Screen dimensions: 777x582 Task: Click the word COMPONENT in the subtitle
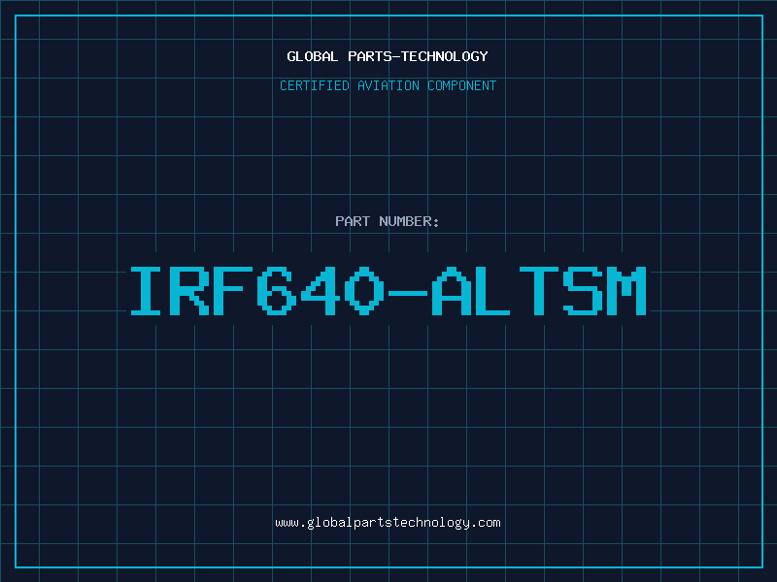coord(462,85)
